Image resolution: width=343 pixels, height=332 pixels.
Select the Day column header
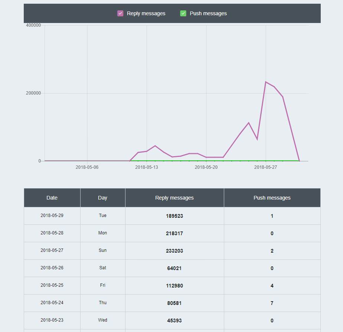(x=102, y=198)
